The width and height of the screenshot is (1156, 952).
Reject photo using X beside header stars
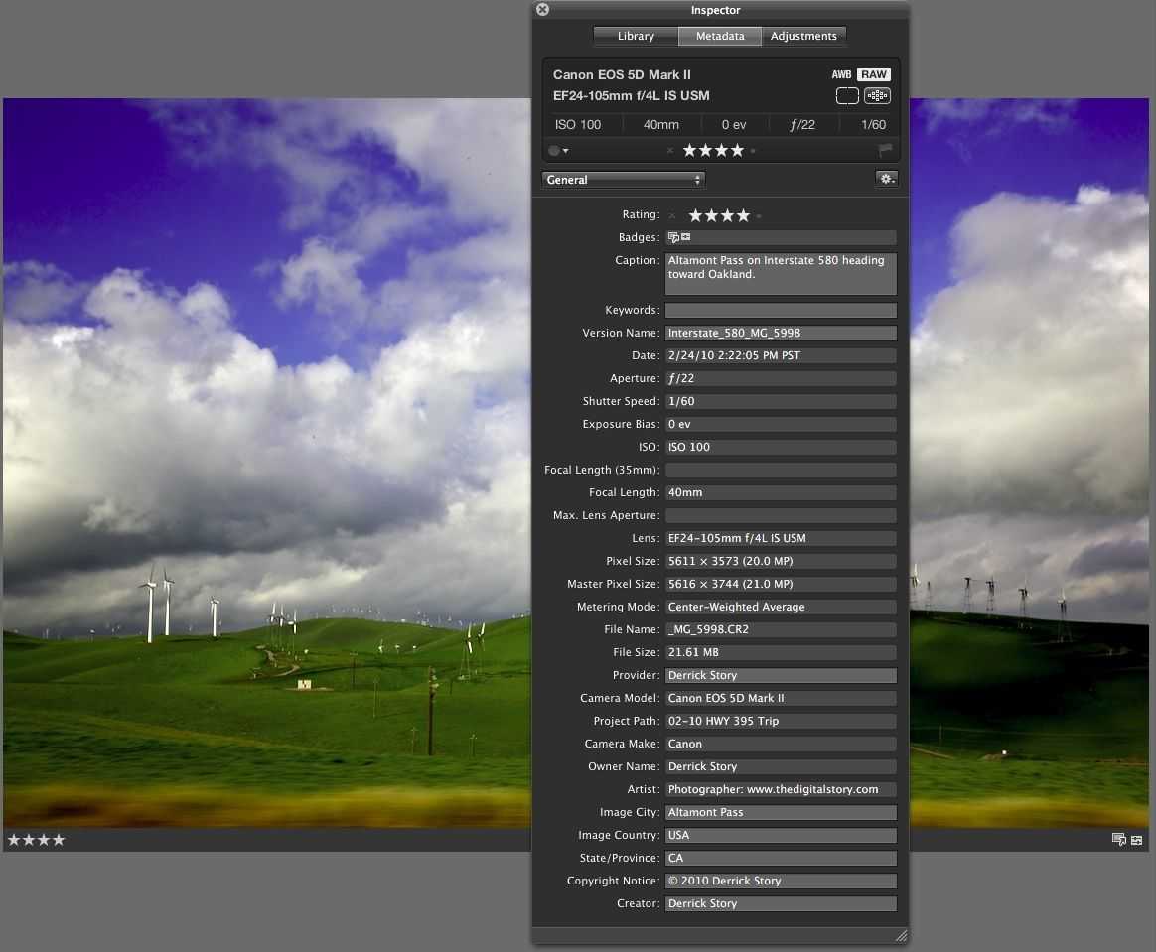click(670, 151)
